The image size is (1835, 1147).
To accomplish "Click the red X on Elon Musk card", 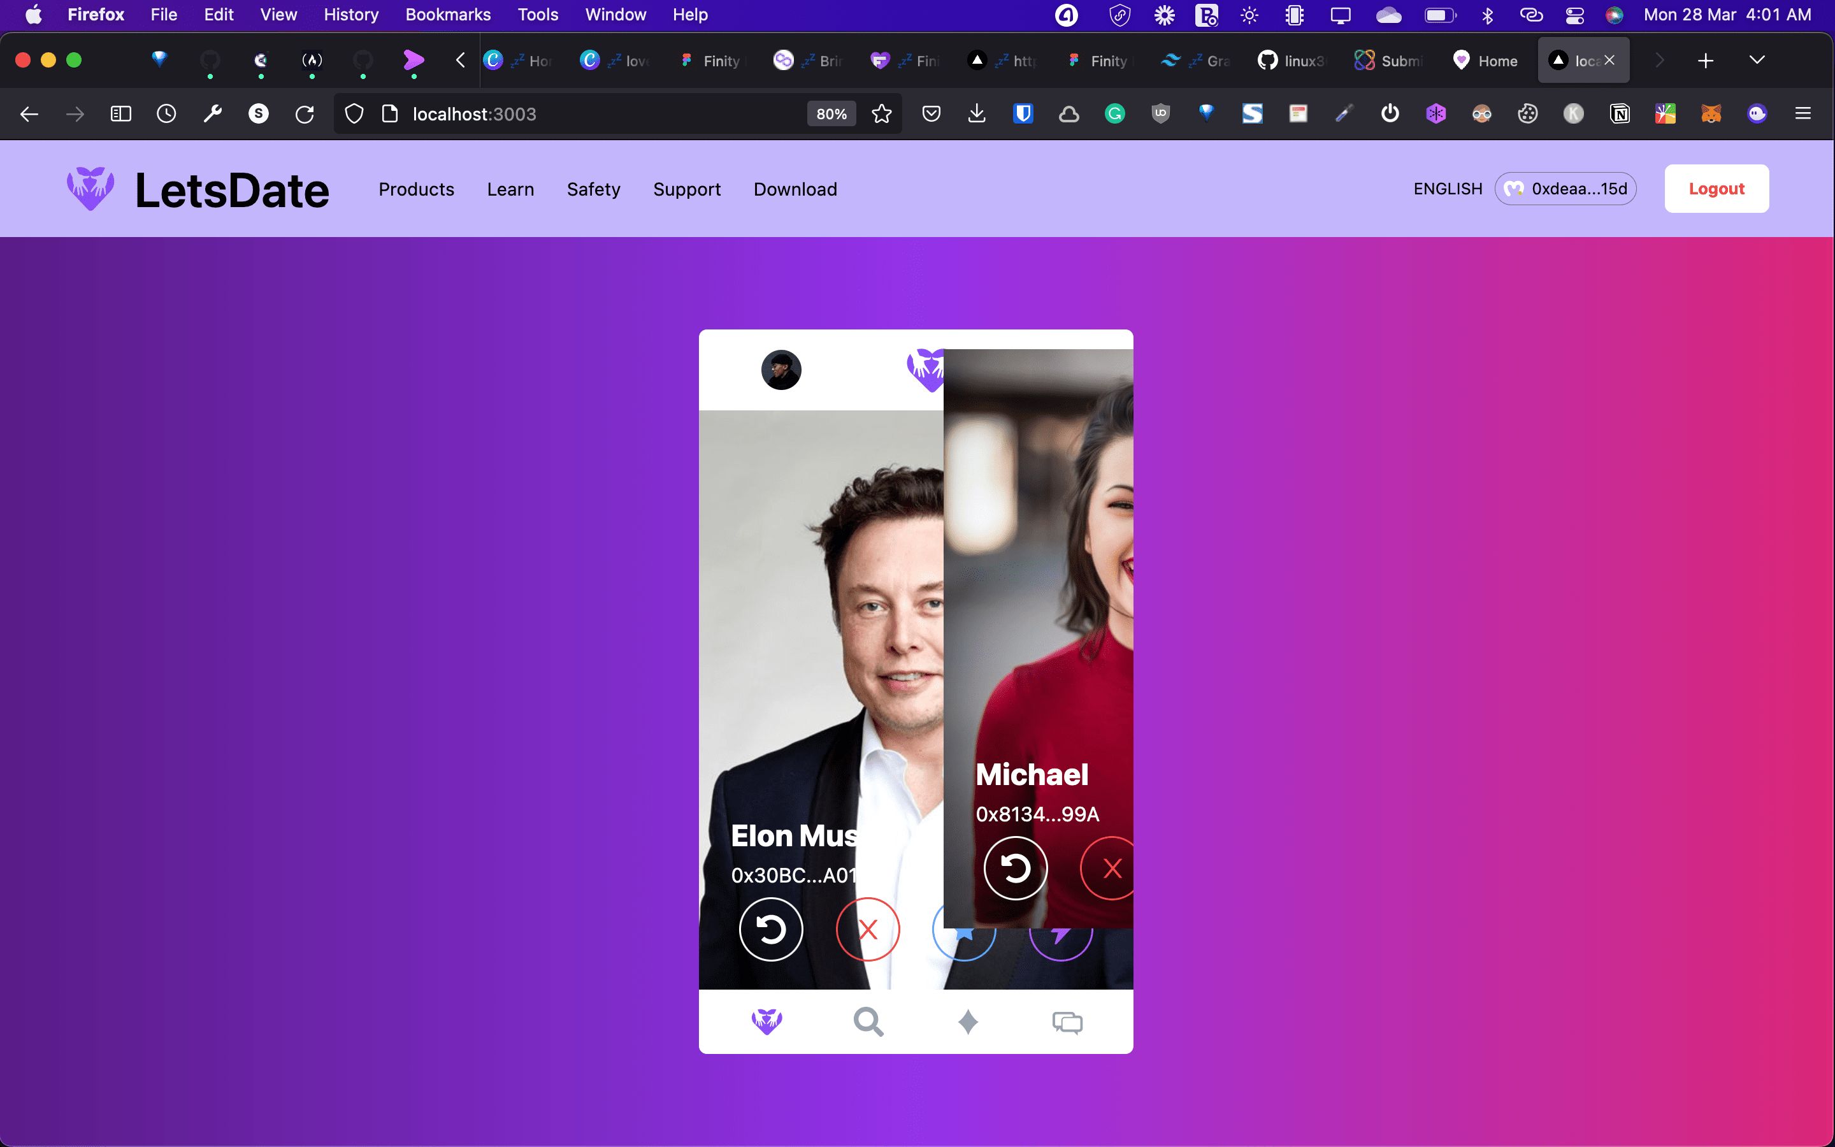I will point(867,929).
